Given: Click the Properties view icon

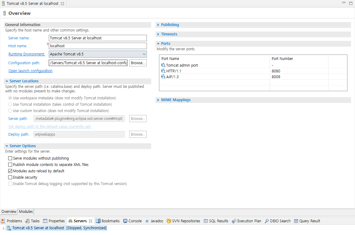Looking at the screenshot, I should coord(45,221).
